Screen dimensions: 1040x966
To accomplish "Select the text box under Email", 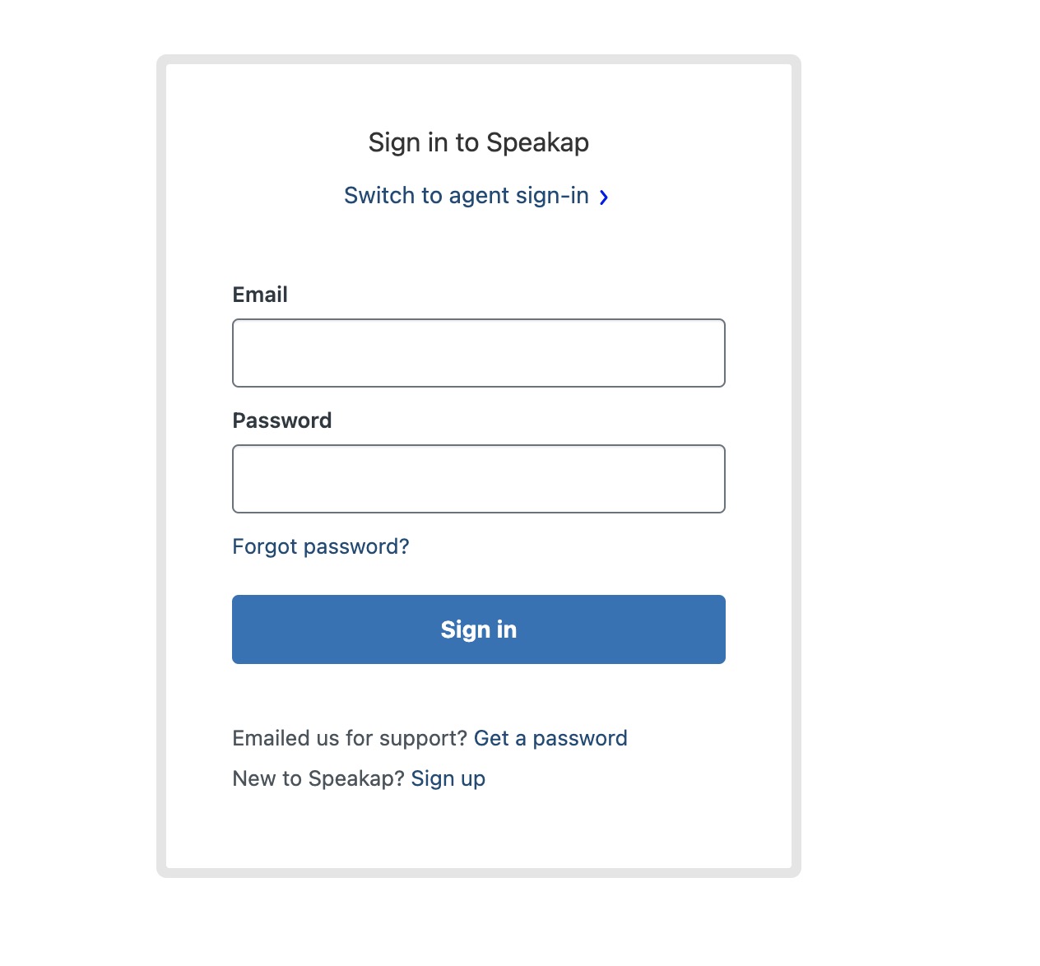I will coord(479,353).
